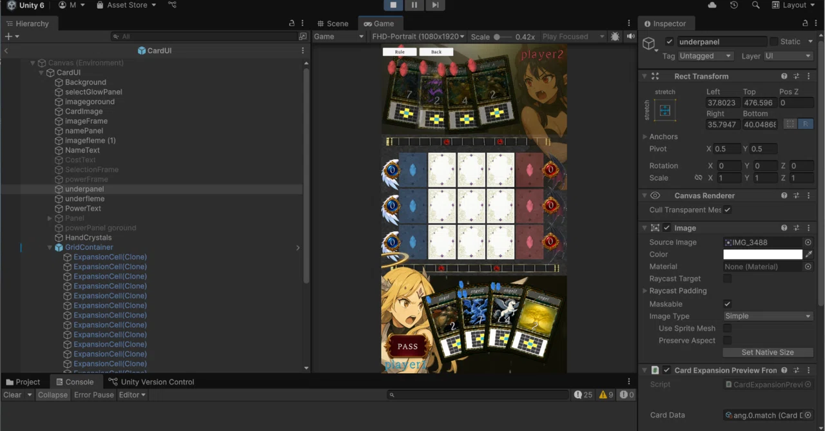Image resolution: width=825 pixels, height=431 pixels.
Task: Open the Asset Store menu
Action: pos(126,5)
